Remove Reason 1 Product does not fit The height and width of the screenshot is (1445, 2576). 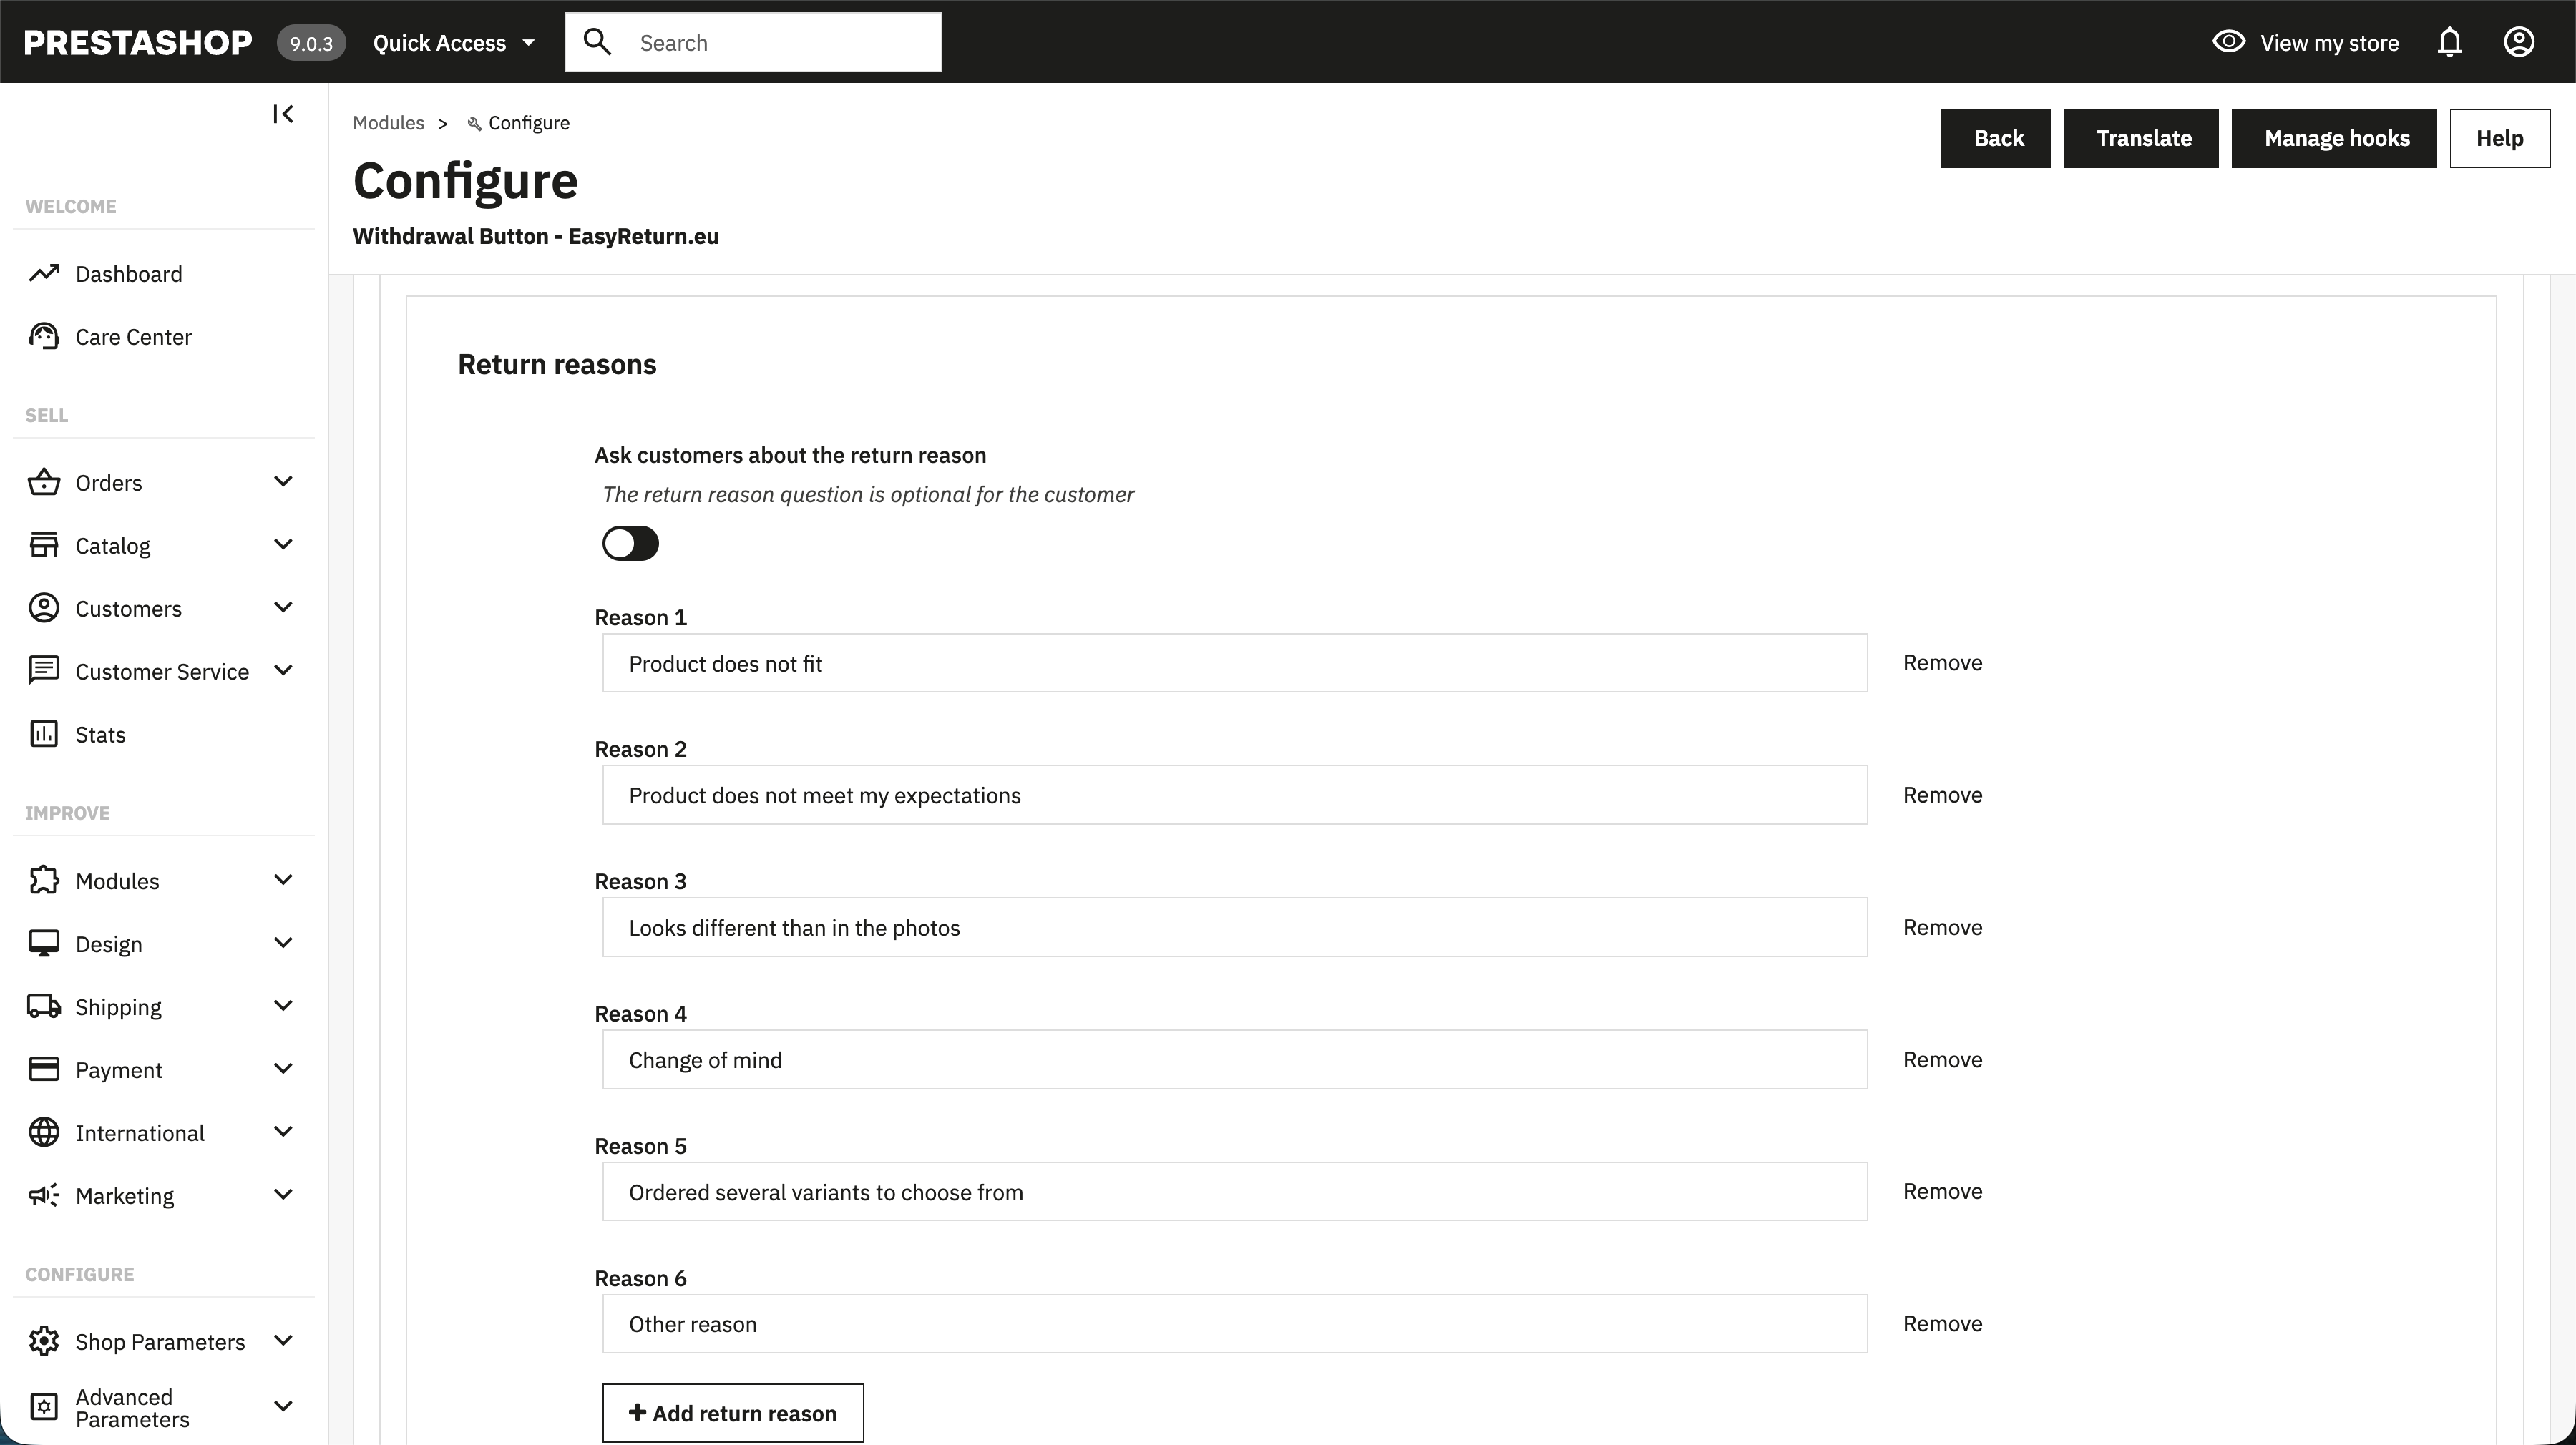[1942, 663]
